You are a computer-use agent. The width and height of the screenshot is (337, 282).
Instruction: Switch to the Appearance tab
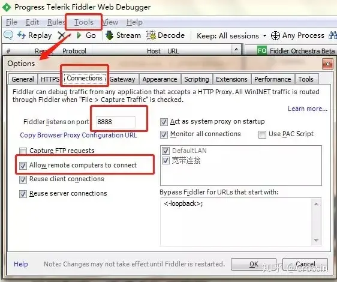160,79
